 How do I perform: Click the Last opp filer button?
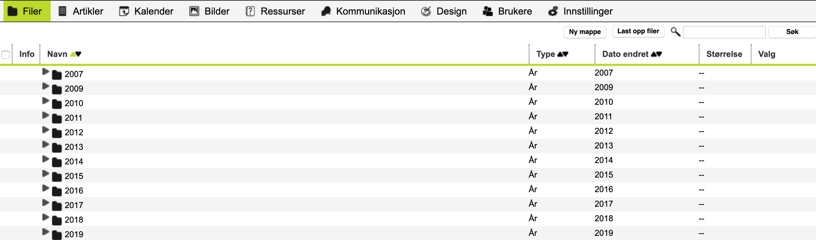[638, 31]
